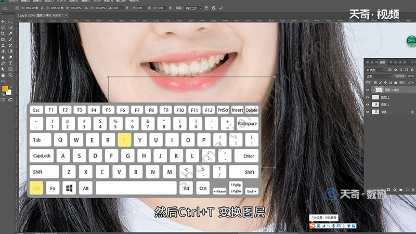
Task: Open the layer filter type dropdown
Action: click(x=375, y=70)
